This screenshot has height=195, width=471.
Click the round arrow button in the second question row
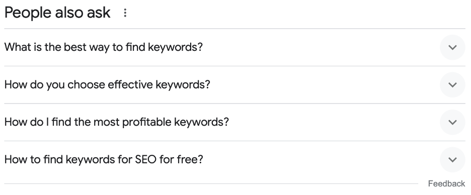pos(452,85)
